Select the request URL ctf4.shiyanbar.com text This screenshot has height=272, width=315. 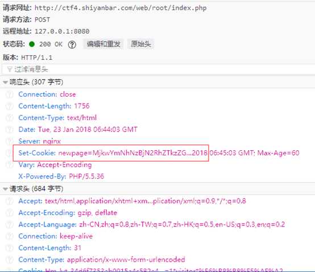click(x=121, y=8)
